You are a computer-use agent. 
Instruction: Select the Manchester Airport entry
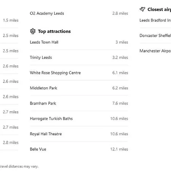155,51
